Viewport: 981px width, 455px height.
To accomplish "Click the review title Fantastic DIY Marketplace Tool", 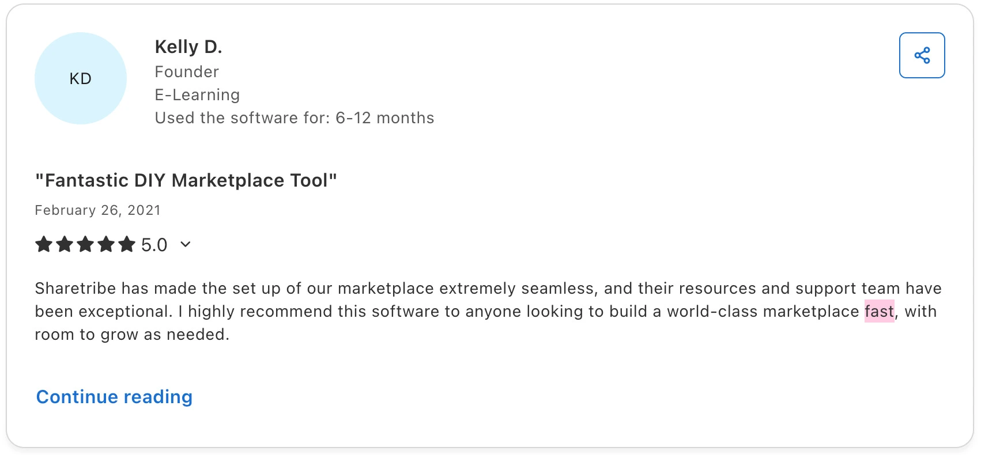I will (186, 180).
